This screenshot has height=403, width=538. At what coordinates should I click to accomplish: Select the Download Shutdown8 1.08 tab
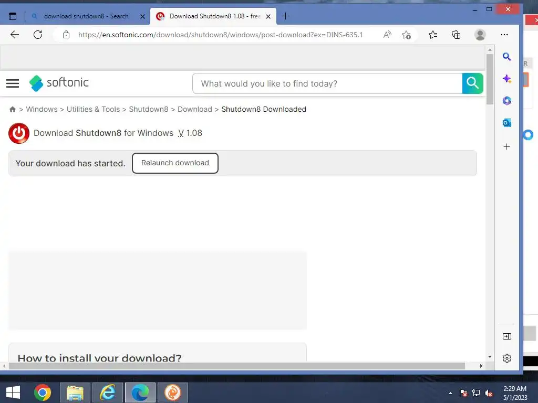[213, 16]
